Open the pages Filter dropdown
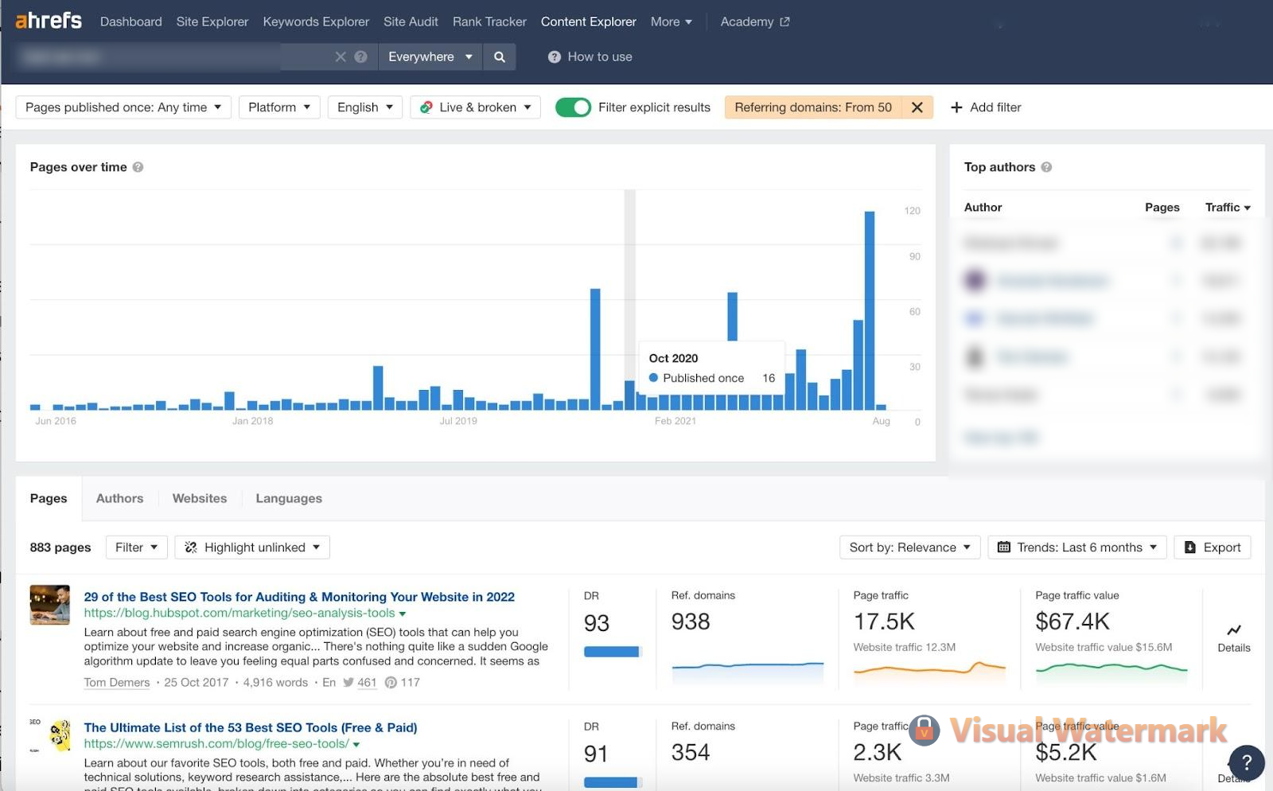Screen dimensions: 1273x791 [137, 547]
